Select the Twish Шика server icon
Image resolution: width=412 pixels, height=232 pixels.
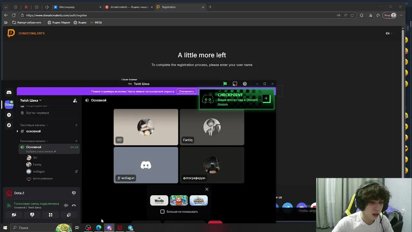pyautogui.click(x=9, y=104)
